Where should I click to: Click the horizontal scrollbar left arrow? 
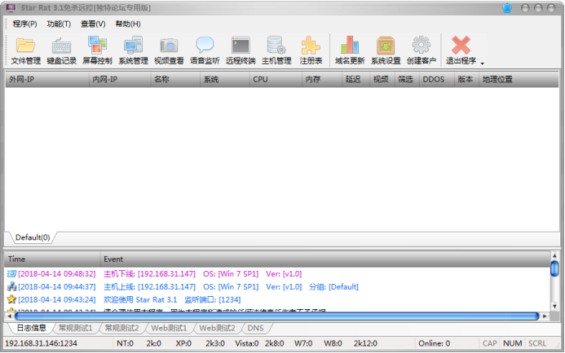pyautogui.click(x=9, y=316)
